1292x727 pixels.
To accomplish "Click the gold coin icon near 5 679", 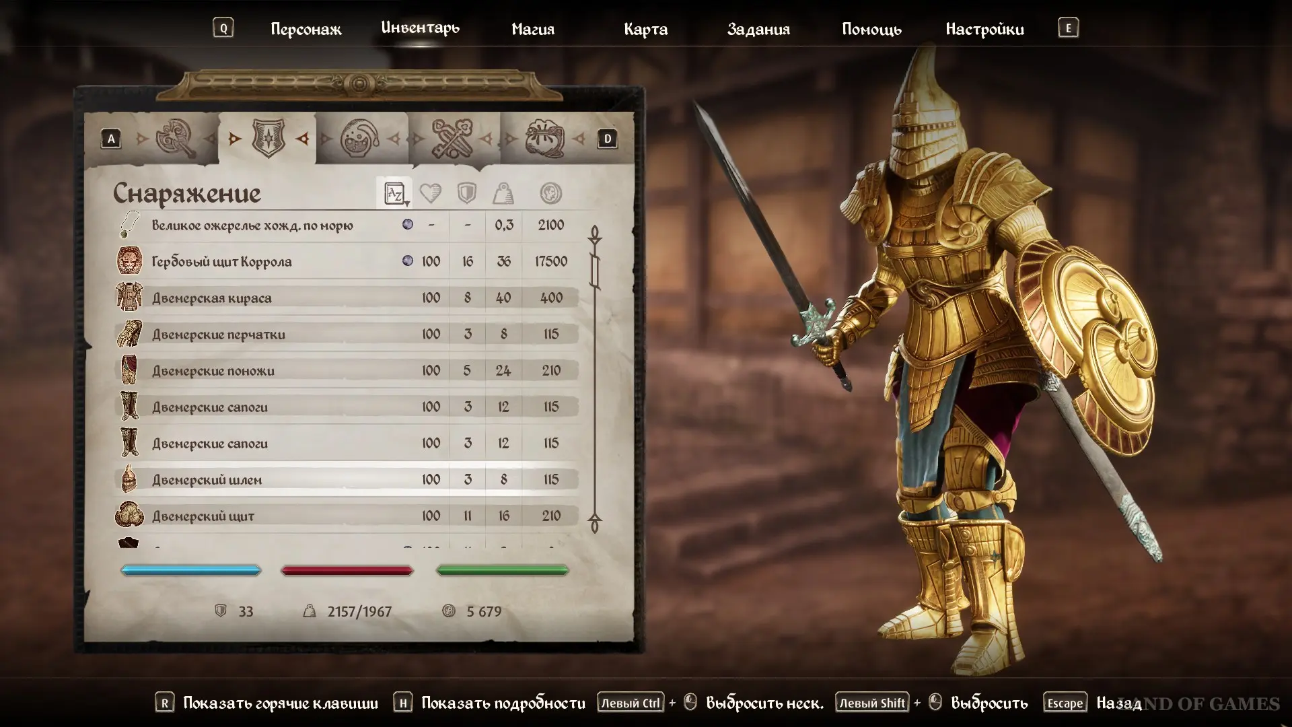I will tap(449, 611).
